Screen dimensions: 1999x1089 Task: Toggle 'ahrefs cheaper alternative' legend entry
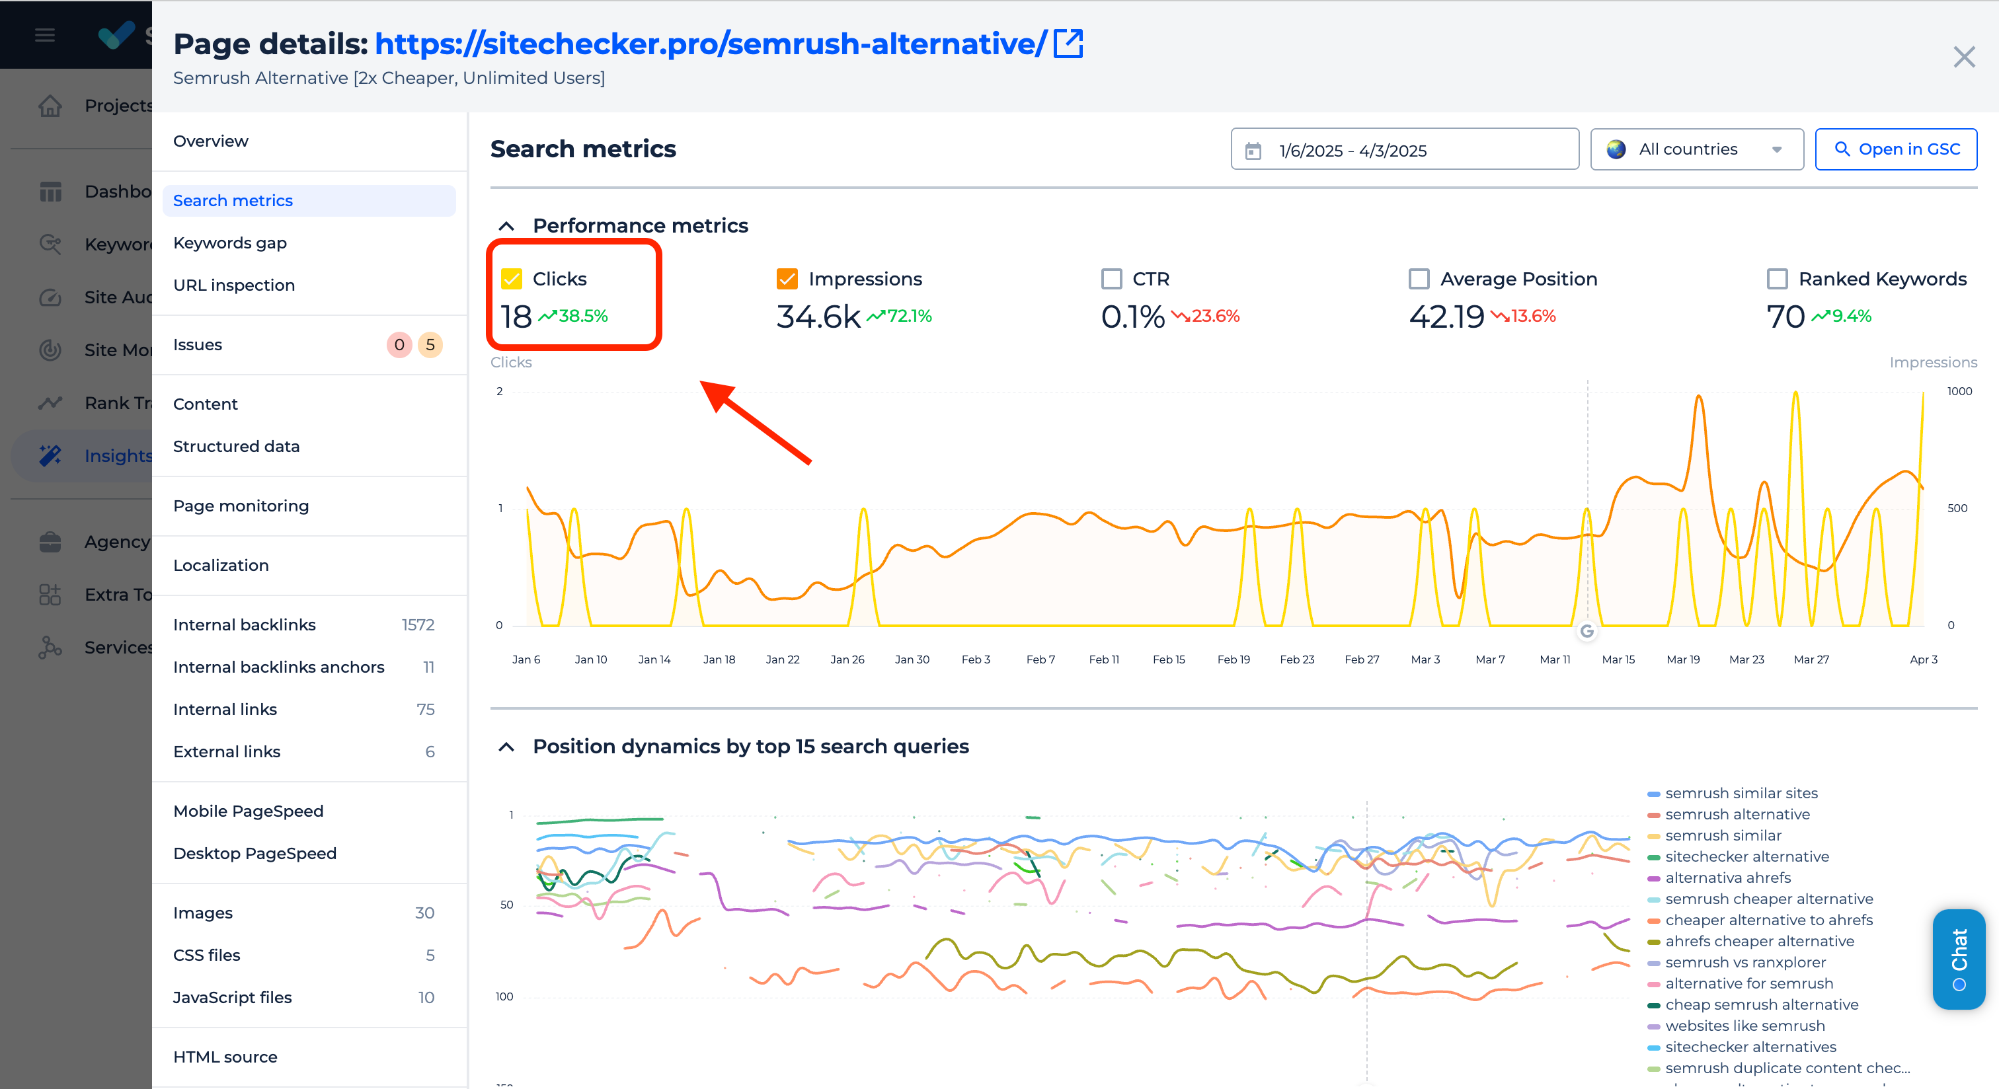(1750, 942)
